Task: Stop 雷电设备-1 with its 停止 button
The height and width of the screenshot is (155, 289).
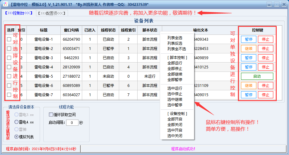Action: (x=265, y=39)
